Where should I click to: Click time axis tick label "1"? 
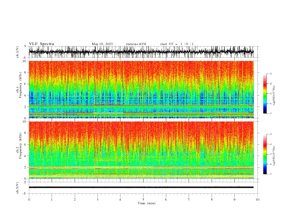pyautogui.click(x=52, y=199)
